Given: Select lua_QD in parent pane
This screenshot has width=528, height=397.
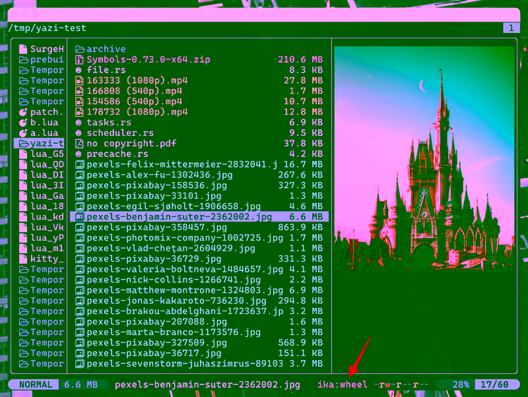Looking at the screenshot, I should point(39,164).
